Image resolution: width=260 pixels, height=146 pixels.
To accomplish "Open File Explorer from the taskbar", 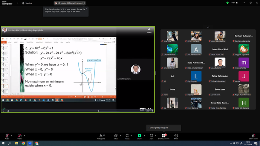I will coord(17,143).
